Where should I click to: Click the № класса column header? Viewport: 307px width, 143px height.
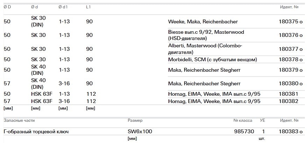coord(243,120)
